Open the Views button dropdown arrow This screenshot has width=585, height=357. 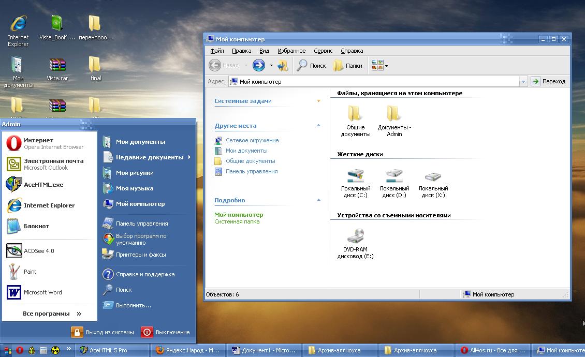pos(387,66)
